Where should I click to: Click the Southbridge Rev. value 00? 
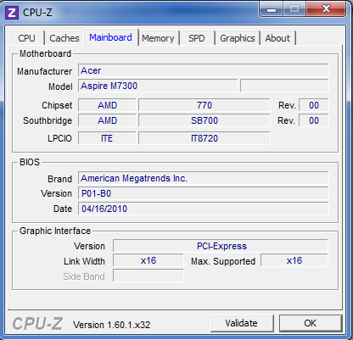[314, 120]
